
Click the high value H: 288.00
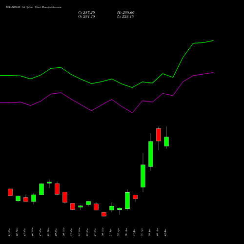pyautogui.click(x=126, y=13)
